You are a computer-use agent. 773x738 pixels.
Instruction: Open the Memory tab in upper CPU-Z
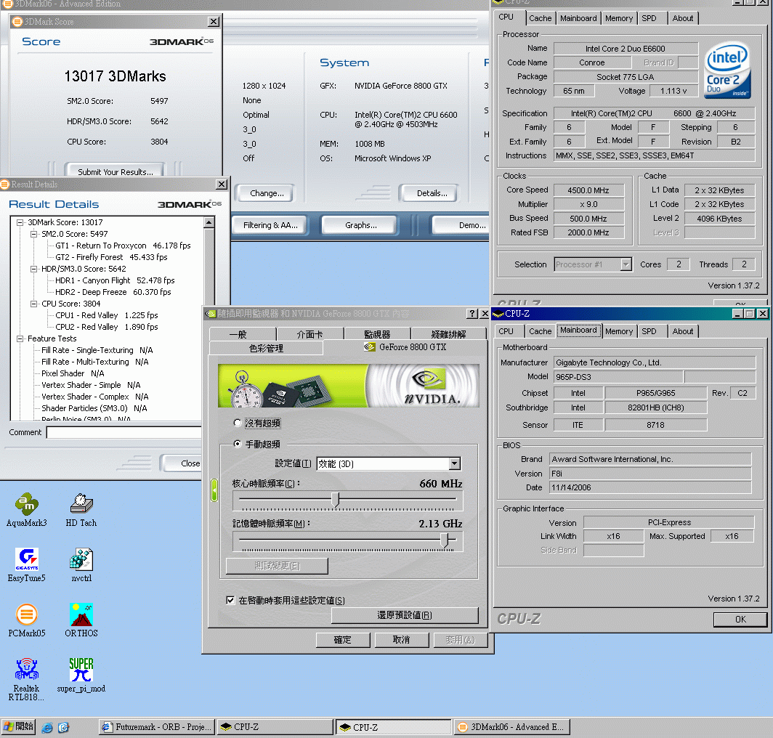619,18
